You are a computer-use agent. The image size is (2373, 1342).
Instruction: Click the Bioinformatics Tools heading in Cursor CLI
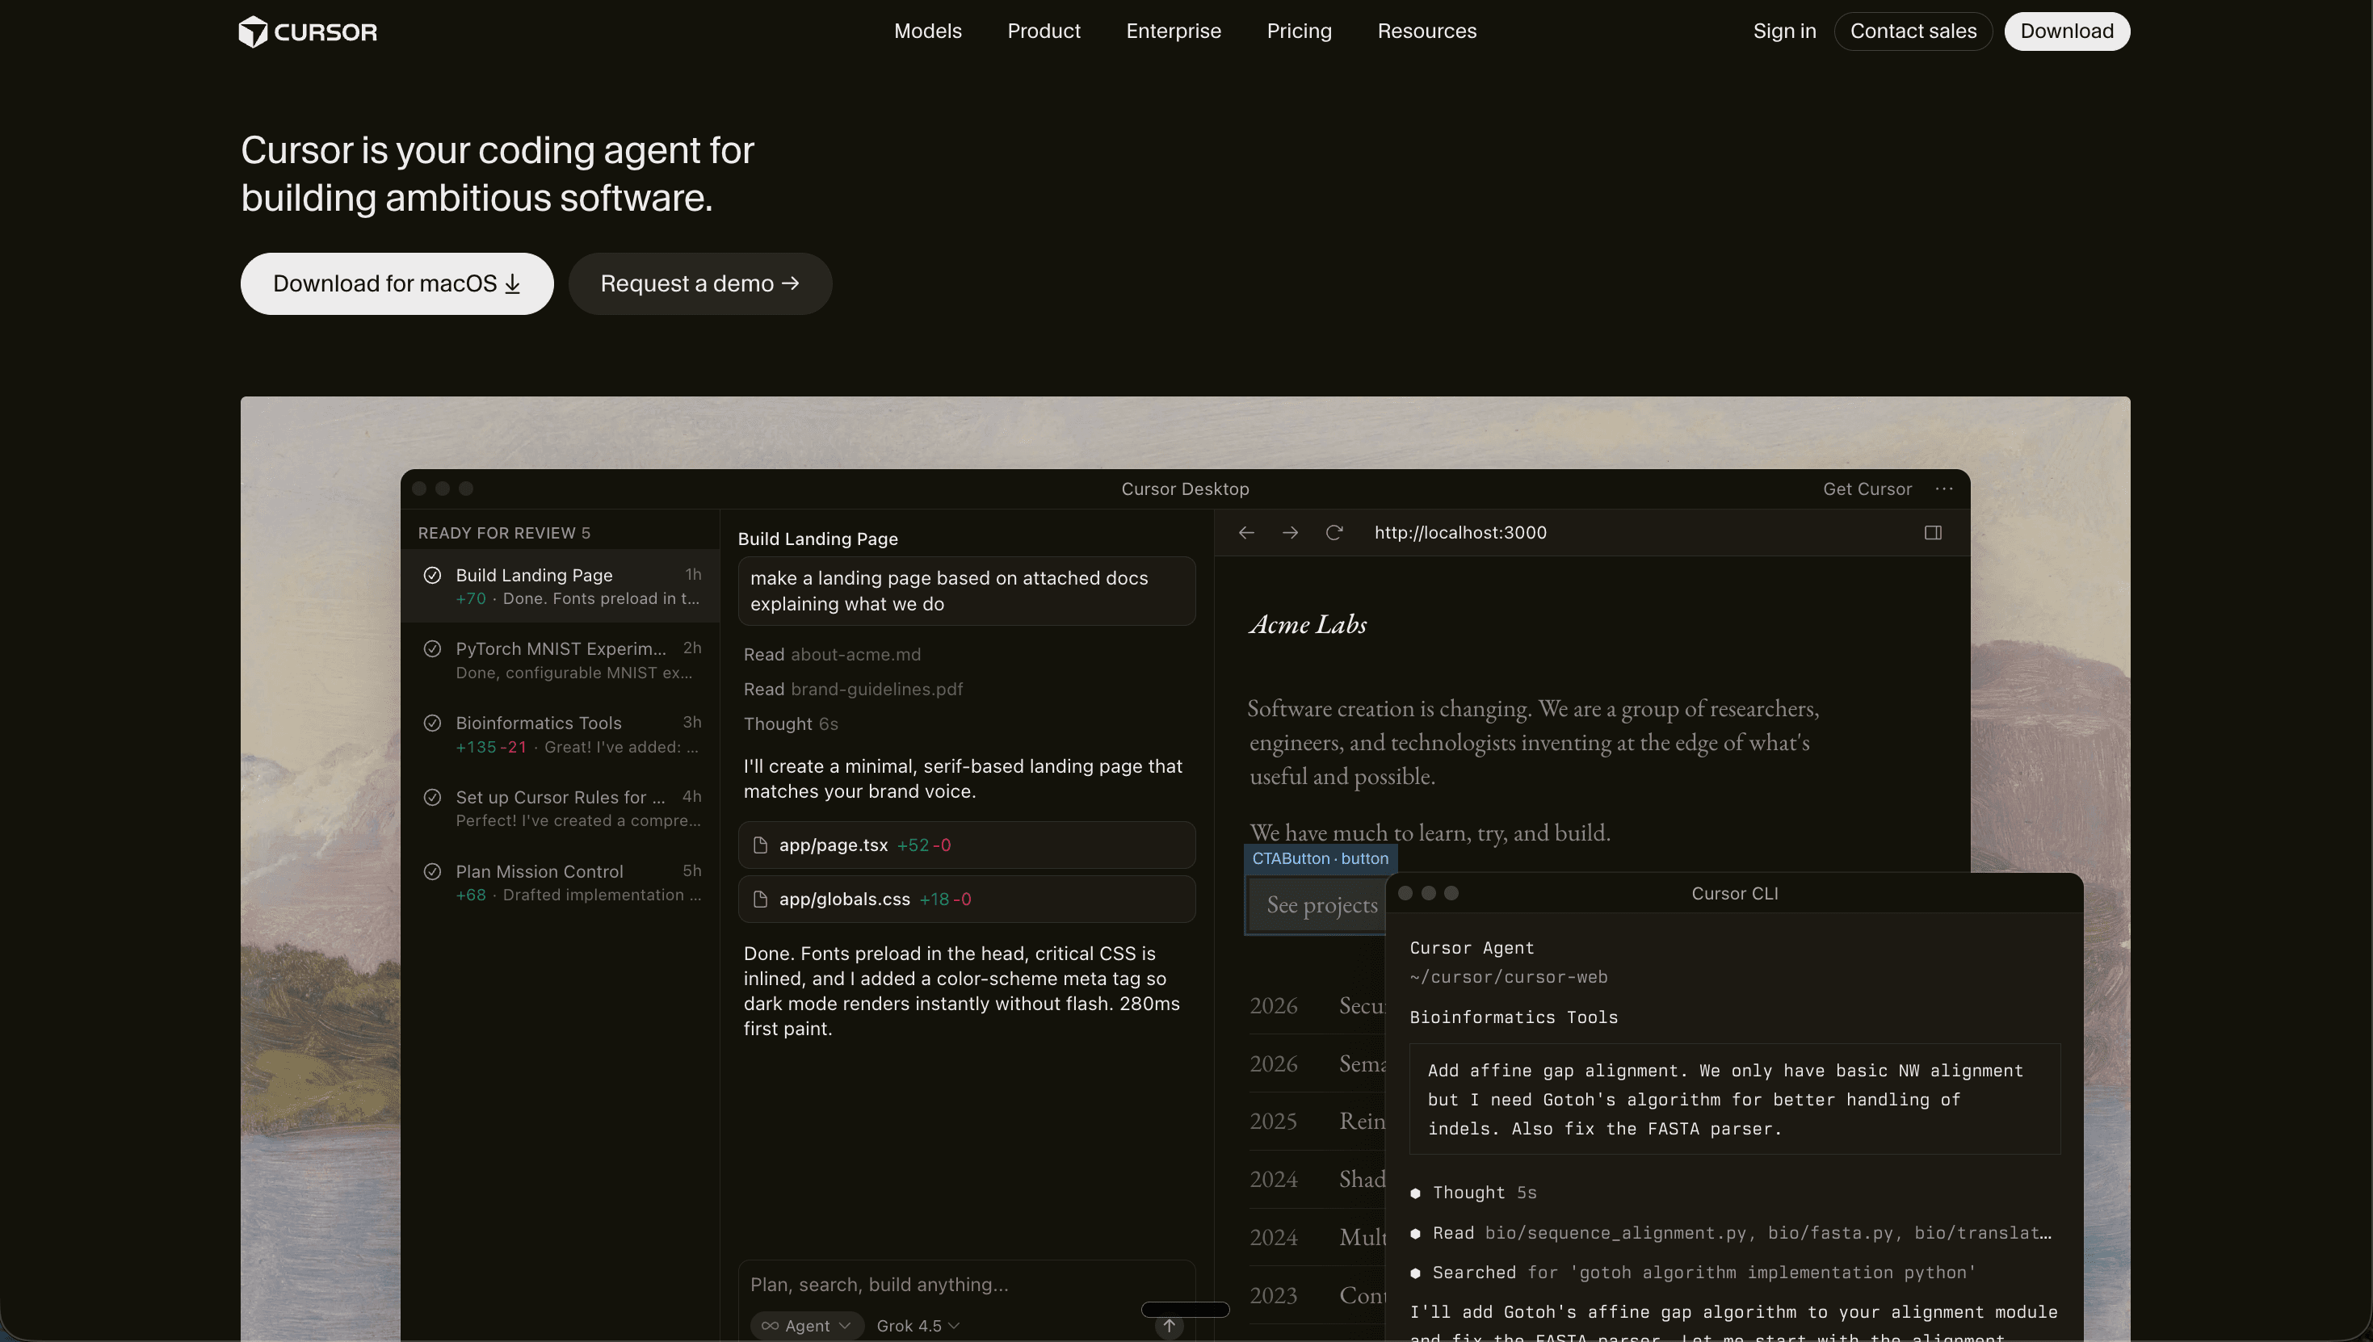(1514, 1017)
